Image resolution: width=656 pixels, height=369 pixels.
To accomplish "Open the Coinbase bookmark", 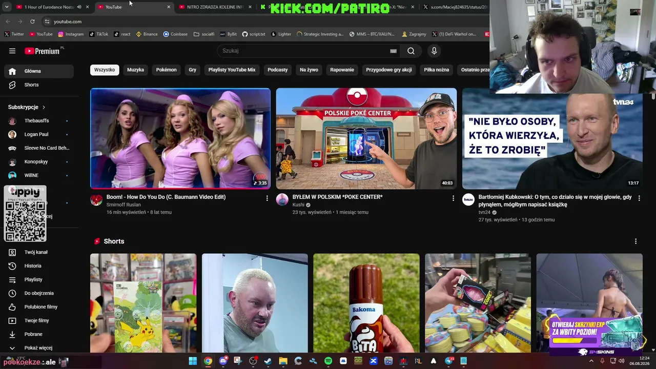I will click(x=176, y=34).
